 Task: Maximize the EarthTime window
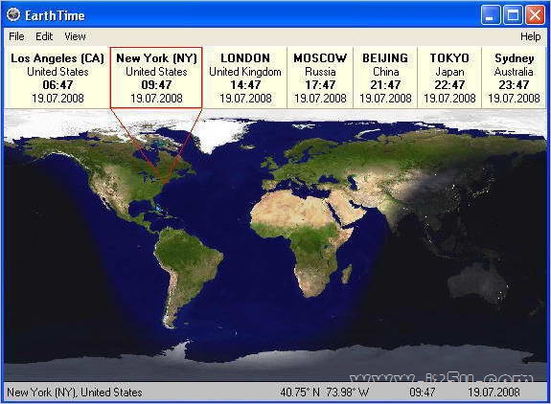point(513,15)
